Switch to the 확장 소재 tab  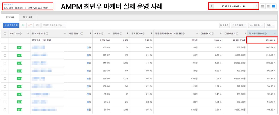point(28,17)
